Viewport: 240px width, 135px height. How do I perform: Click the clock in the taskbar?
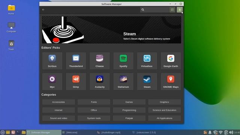[x=237, y=132]
